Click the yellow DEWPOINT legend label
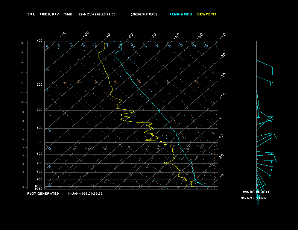 coord(207,14)
